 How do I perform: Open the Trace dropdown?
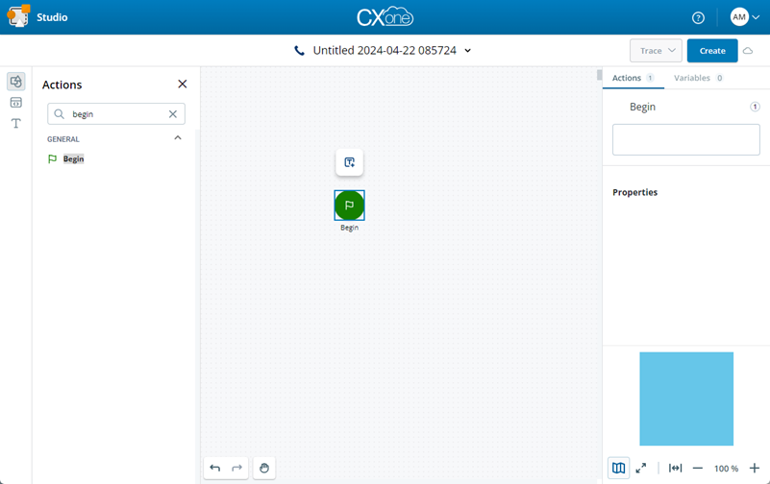click(656, 51)
